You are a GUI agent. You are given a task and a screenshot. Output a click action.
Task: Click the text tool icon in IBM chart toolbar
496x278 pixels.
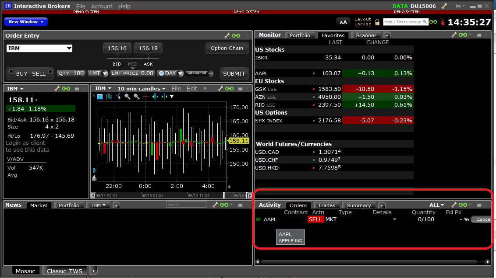click(x=100, y=97)
